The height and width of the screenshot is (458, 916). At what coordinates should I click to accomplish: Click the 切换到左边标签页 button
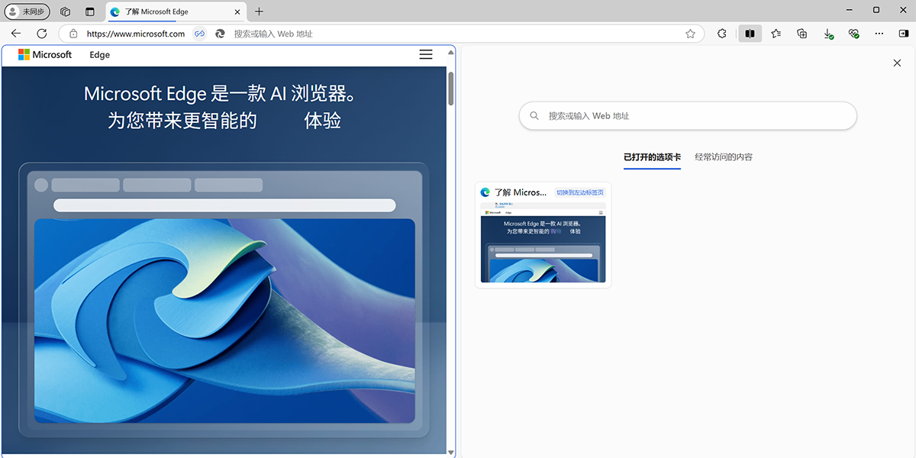tap(580, 192)
